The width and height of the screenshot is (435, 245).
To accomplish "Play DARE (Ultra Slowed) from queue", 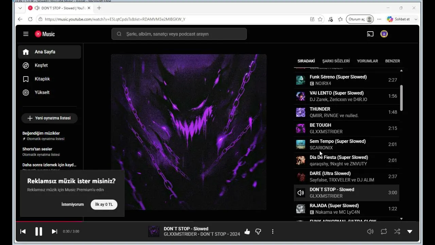I will (347, 177).
